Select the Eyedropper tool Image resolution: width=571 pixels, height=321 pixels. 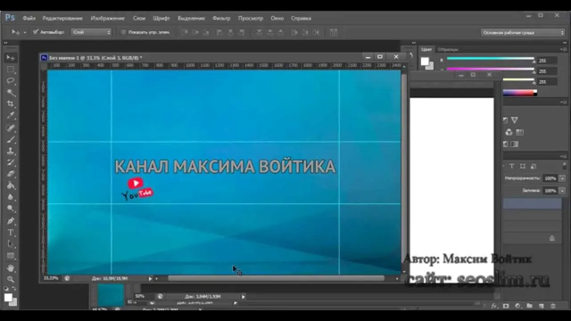tap(11, 115)
